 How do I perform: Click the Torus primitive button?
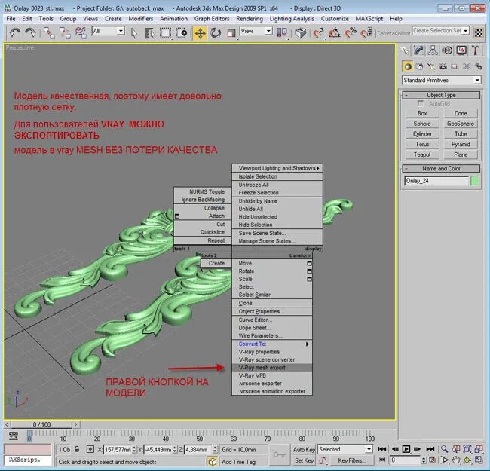(422, 144)
